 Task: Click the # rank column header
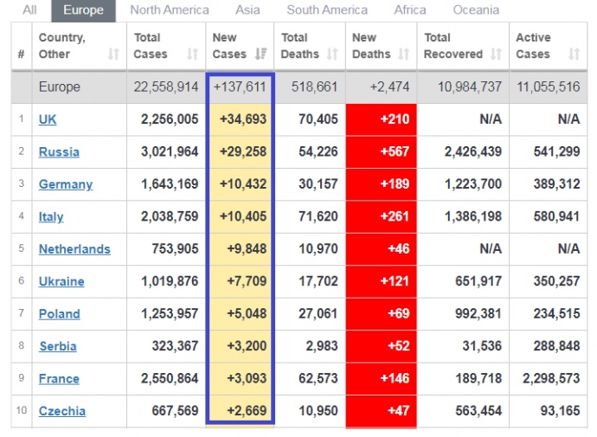(21, 55)
